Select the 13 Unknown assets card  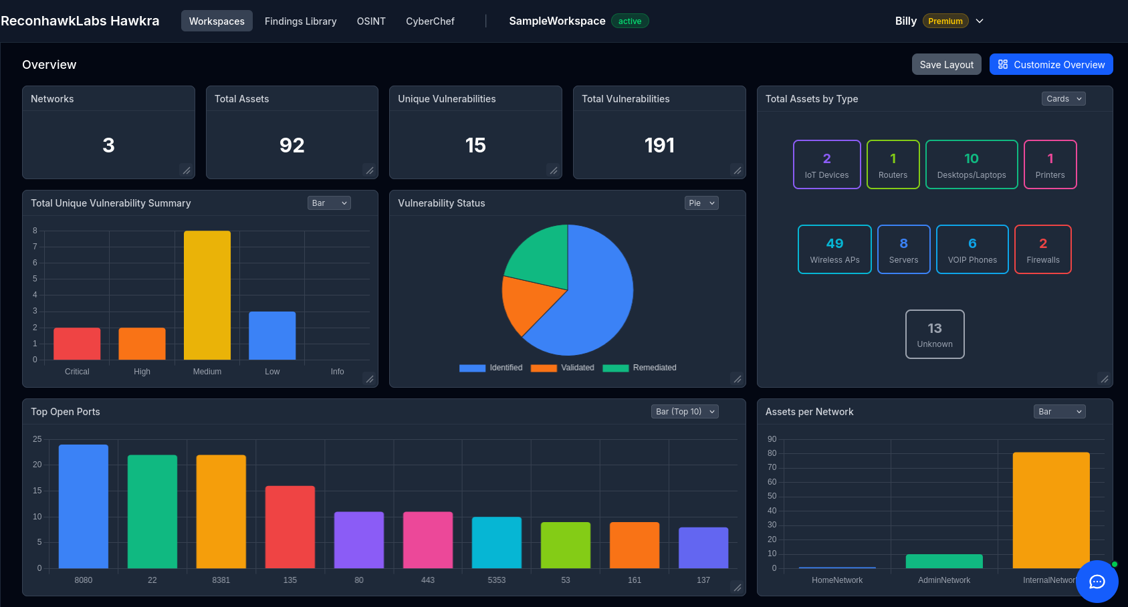click(x=935, y=334)
